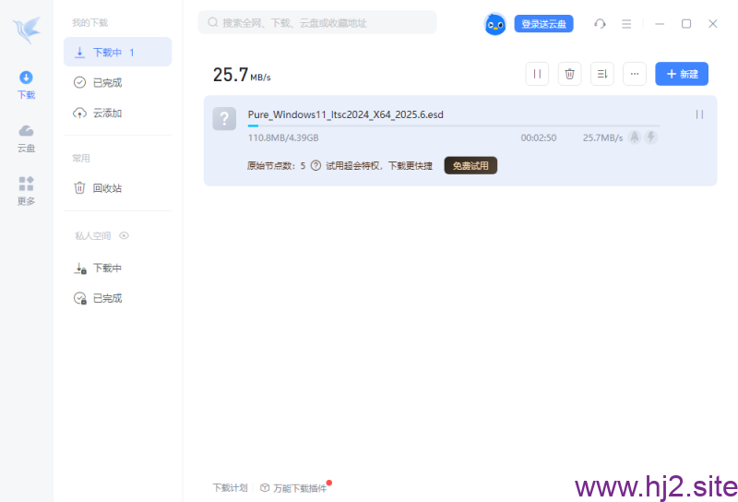Click the rocket acceleration icon
738x502 pixels.
coord(635,137)
